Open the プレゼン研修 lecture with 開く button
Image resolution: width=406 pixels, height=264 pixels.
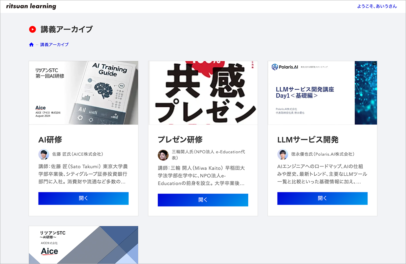(203, 200)
